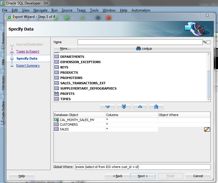This screenshot has height=183, width=218.
Task: Remove selected object with single up arrow
Action: [140, 107]
